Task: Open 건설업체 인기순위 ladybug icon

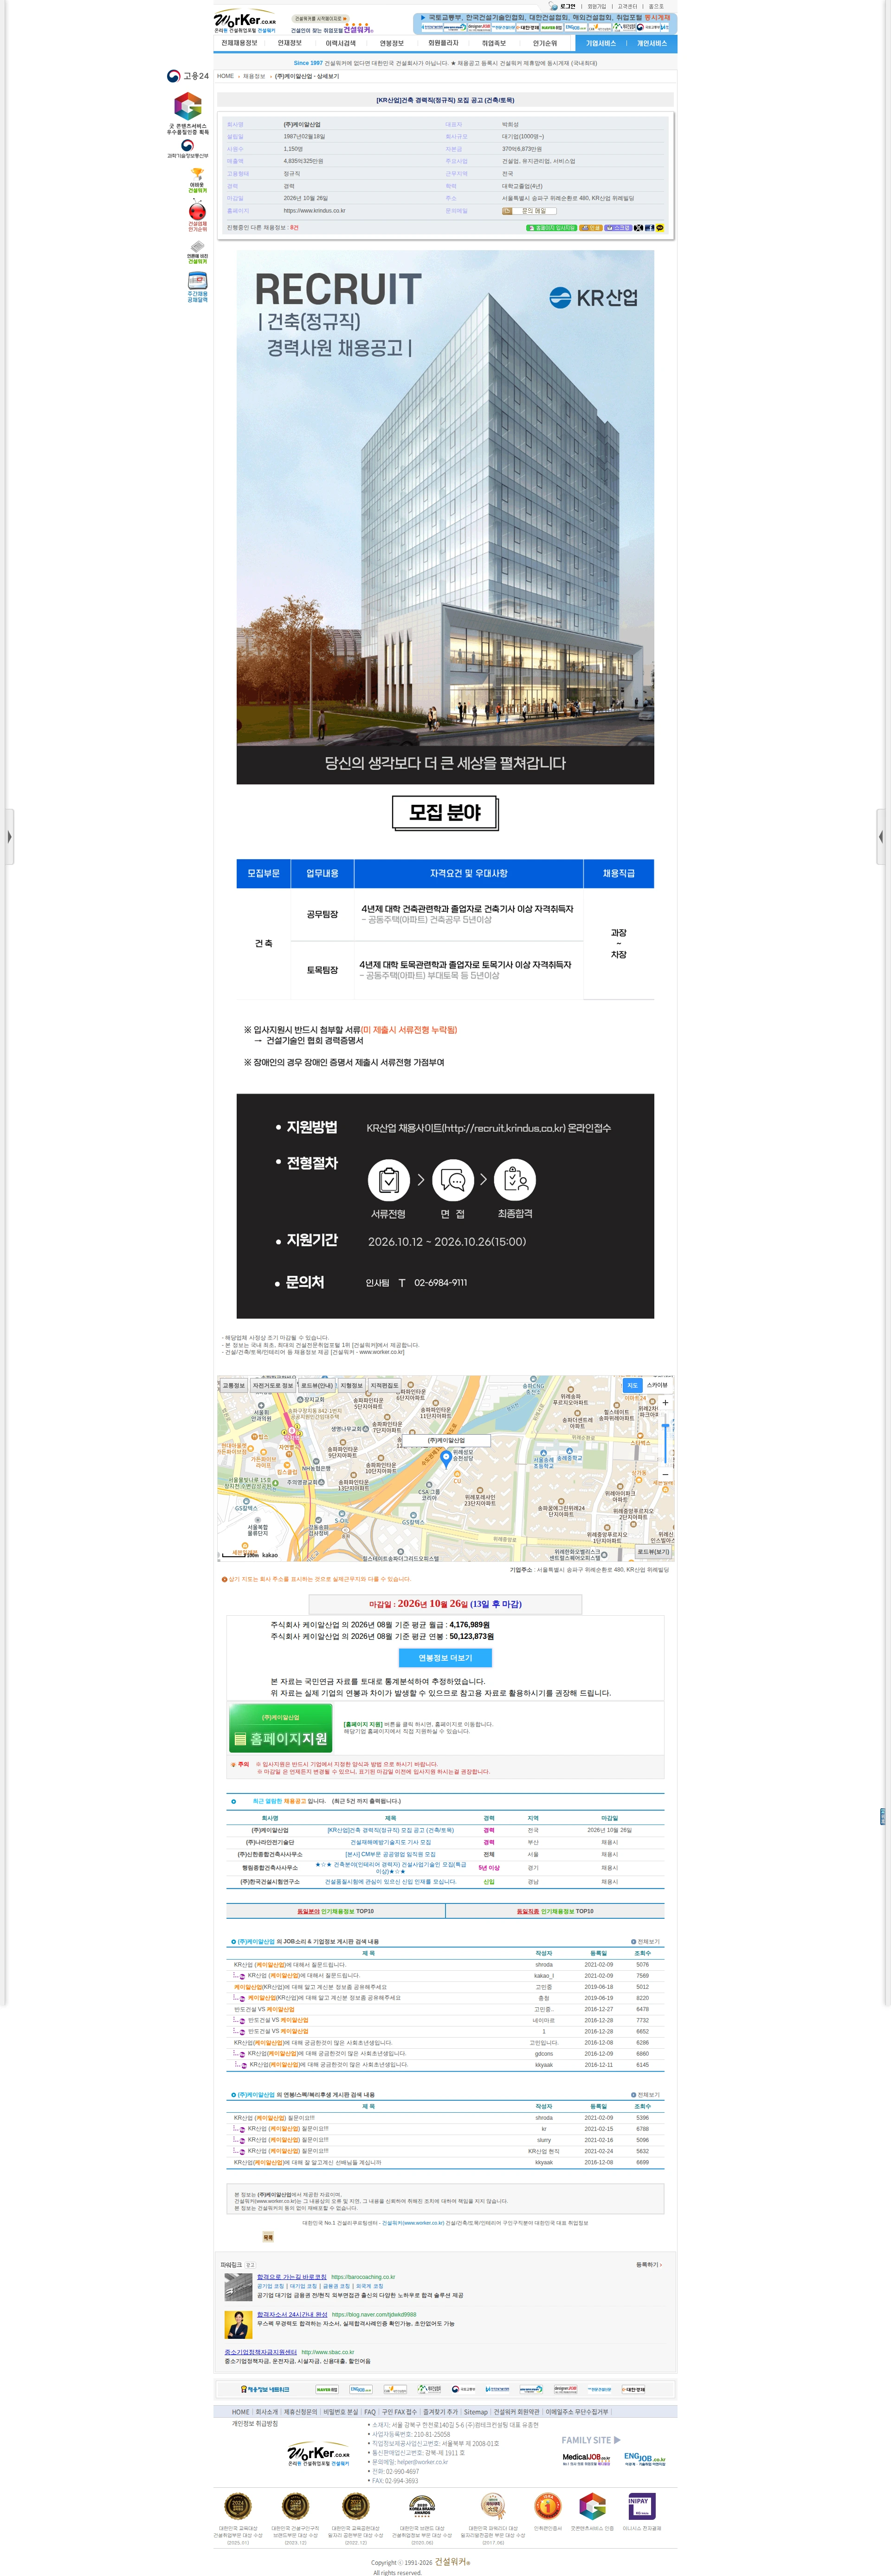Action: pos(197,216)
